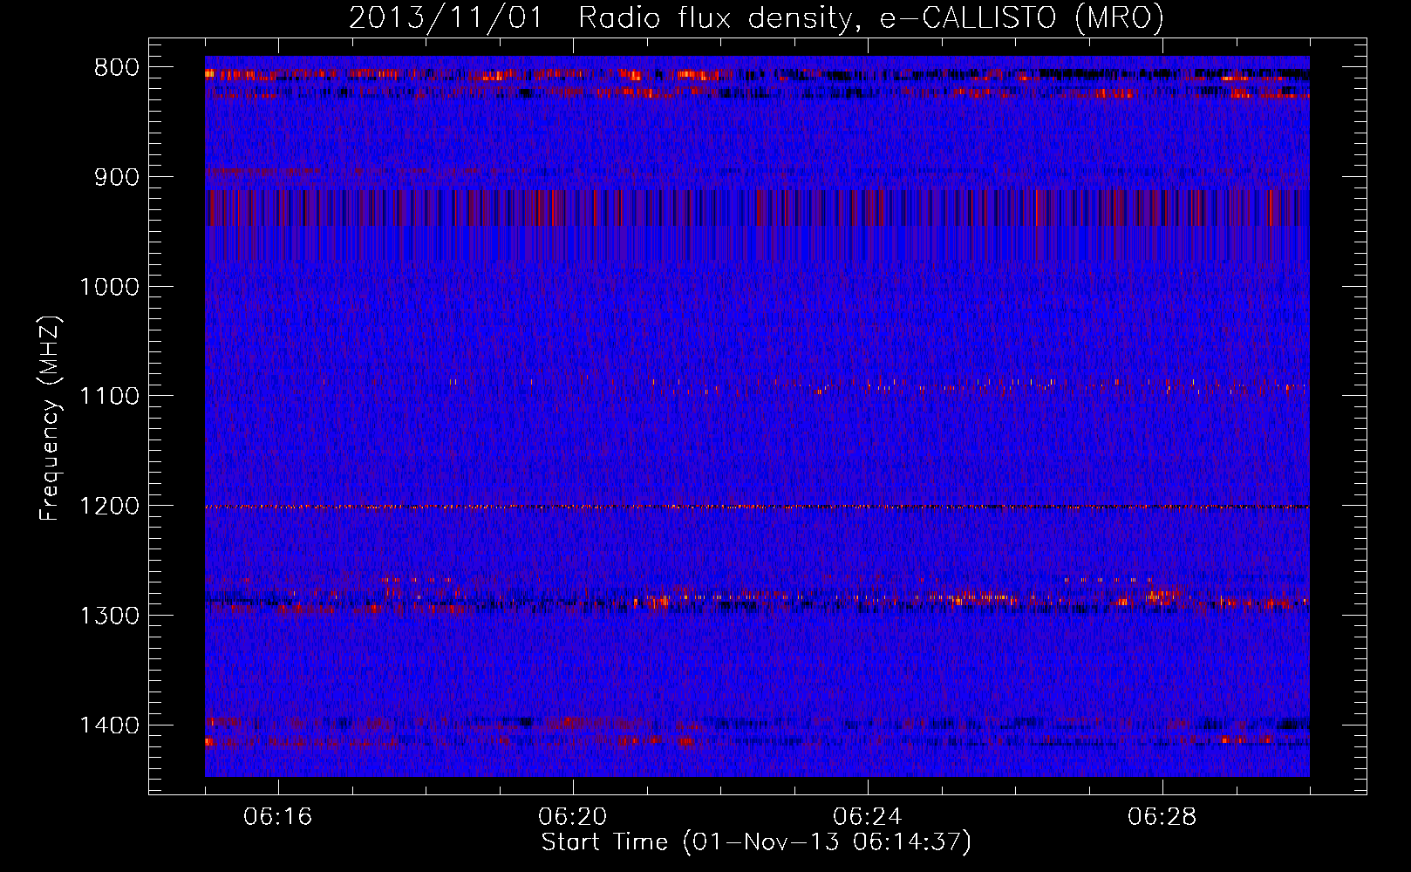Click the 900 frequency tick label

pos(116,178)
